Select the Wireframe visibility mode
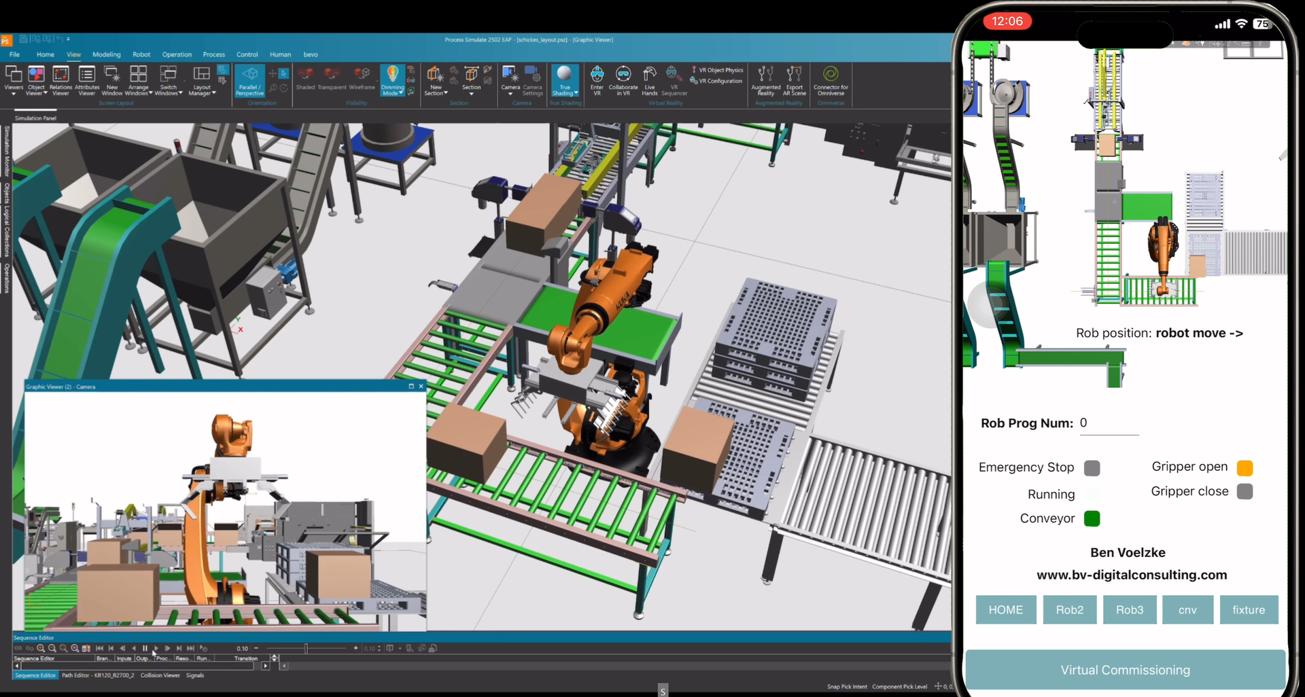Image resolution: width=1305 pixels, height=697 pixels. pyautogui.click(x=362, y=78)
